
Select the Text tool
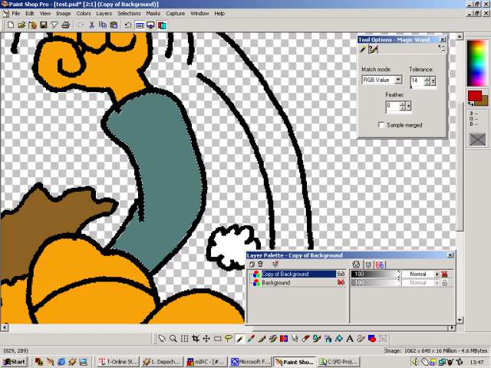coord(350,339)
